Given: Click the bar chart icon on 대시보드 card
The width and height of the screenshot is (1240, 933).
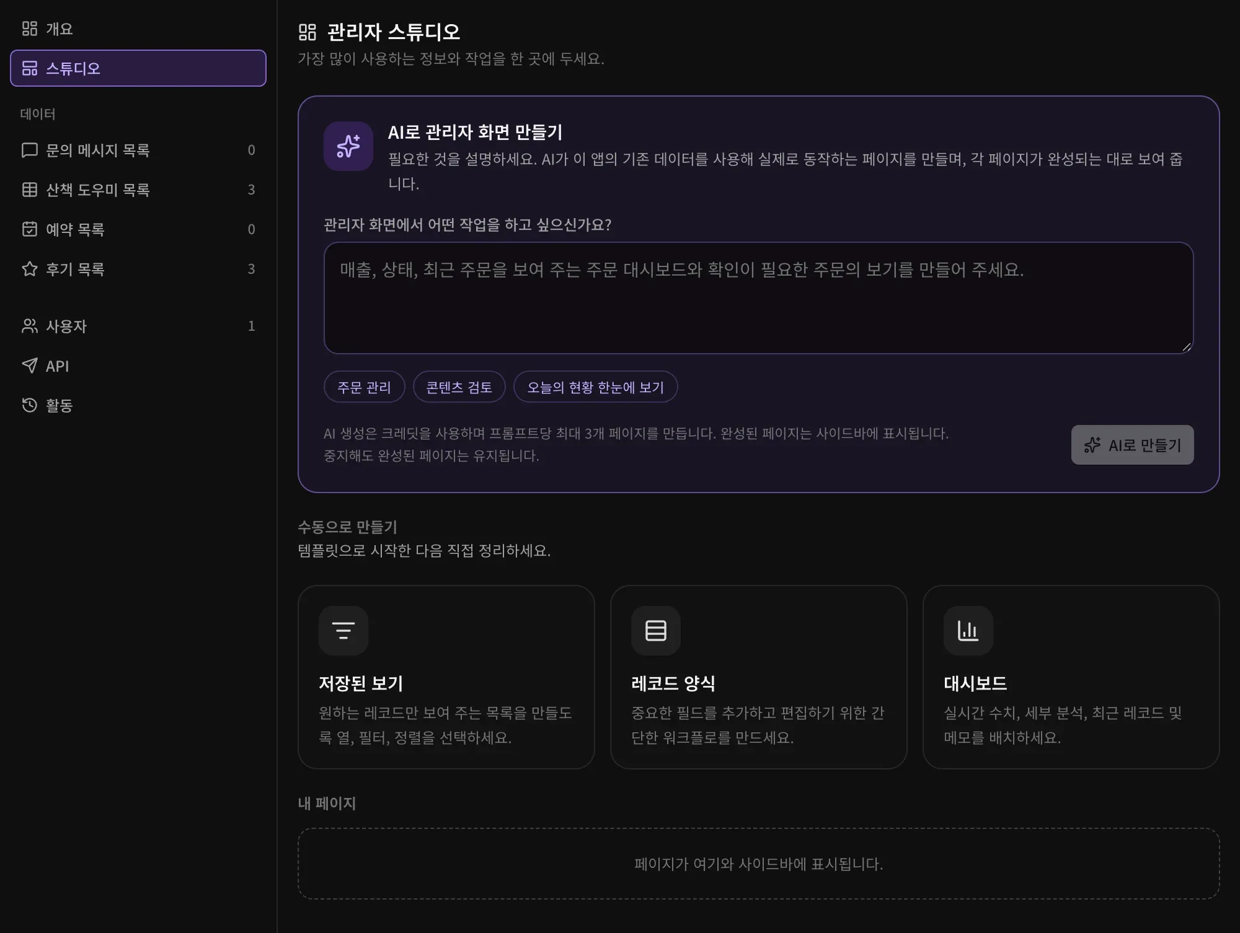Looking at the screenshot, I should (x=968, y=631).
